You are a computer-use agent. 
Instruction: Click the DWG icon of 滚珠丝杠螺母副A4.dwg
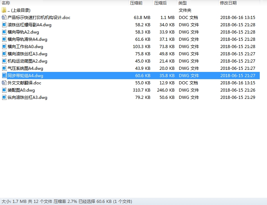pos(4,25)
